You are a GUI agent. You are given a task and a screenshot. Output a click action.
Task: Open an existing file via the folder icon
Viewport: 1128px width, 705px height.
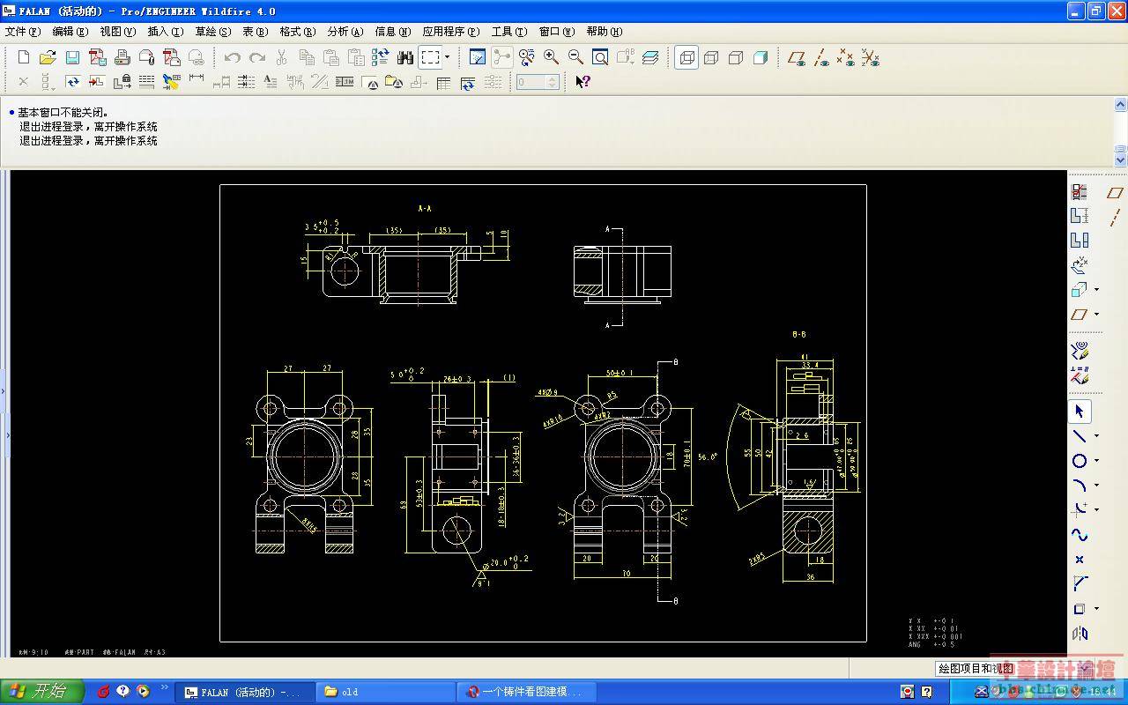48,57
